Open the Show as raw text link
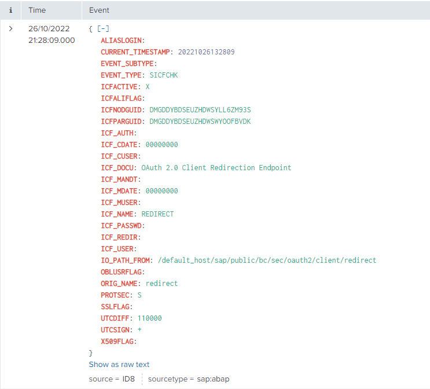The width and height of the screenshot is (430, 389). [119, 364]
